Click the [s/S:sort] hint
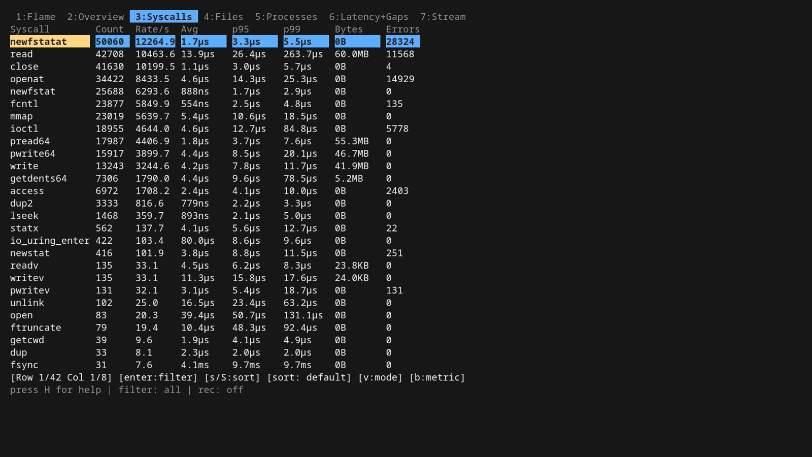 [x=232, y=377]
